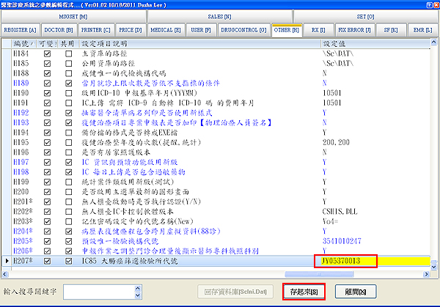Toggle the 可變 checkbox for row H207*
The width and height of the screenshot is (440, 307).
(x=48, y=259)
